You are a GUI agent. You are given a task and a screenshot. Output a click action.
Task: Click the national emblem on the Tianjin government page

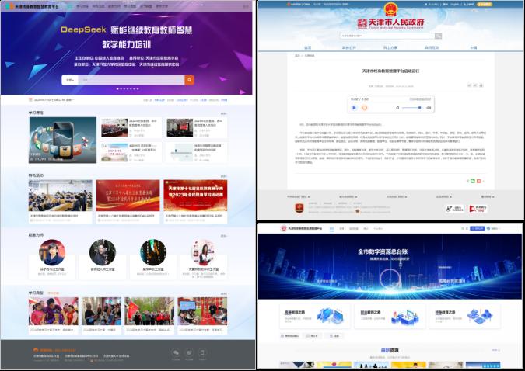tap(390, 9)
